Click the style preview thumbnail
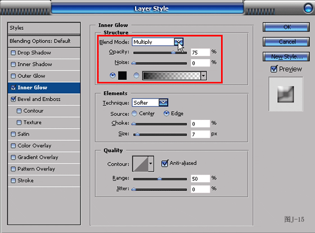This screenshot has width=315, height=233. [x=286, y=94]
